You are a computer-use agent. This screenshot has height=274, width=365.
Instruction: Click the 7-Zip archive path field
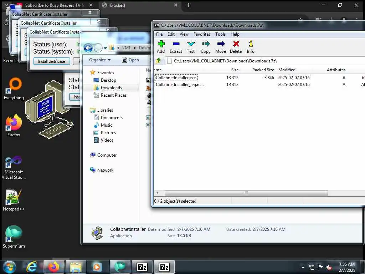[265, 61]
